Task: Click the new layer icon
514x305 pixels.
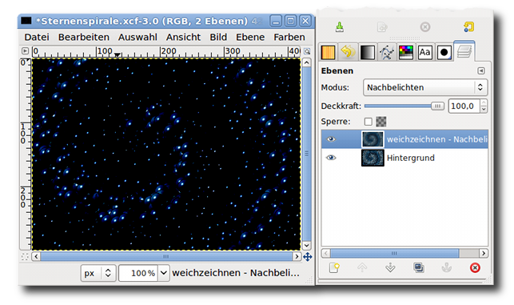Action: (334, 267)
